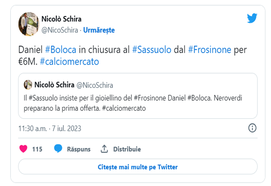Click the Citește mai multe pe Twitter button
This screenshot has width=271, height=186.
point(138,167)
